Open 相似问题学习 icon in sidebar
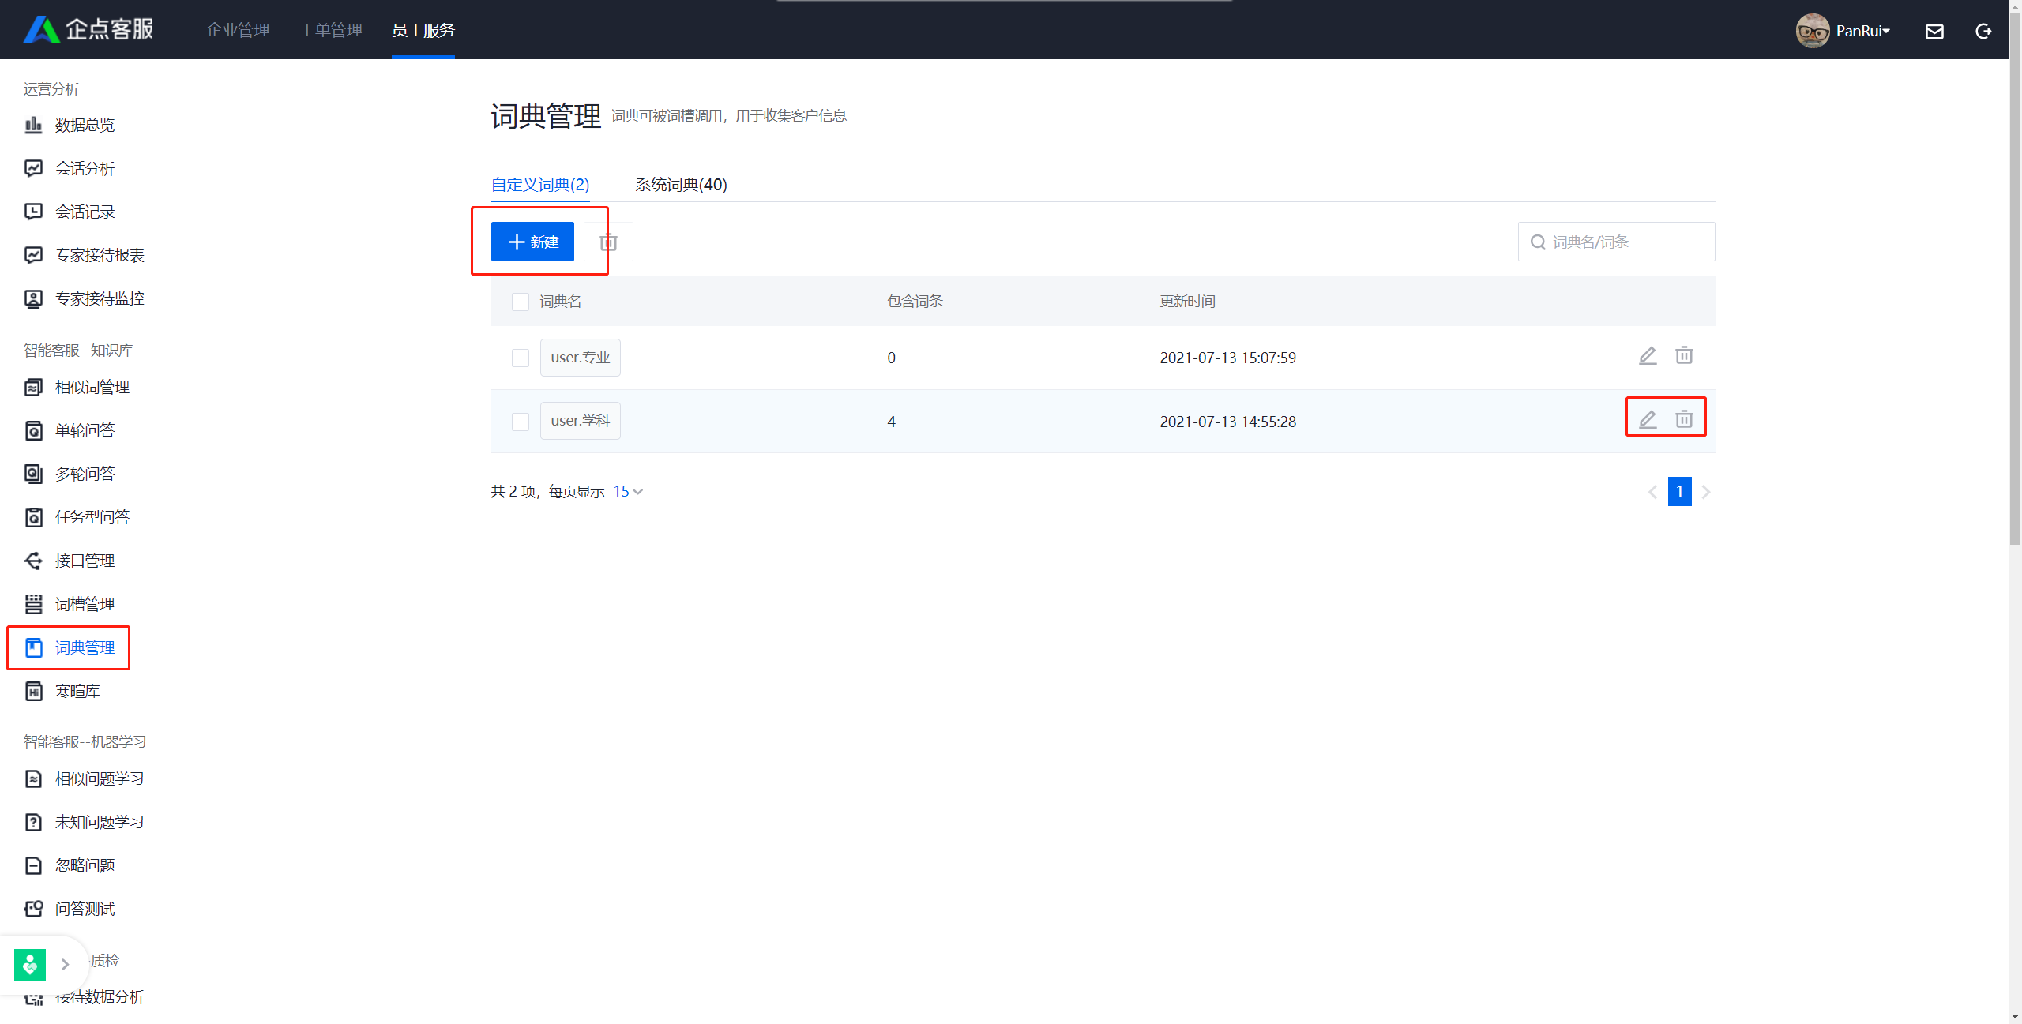The image size is (2022, 1024). coord(33,778)
